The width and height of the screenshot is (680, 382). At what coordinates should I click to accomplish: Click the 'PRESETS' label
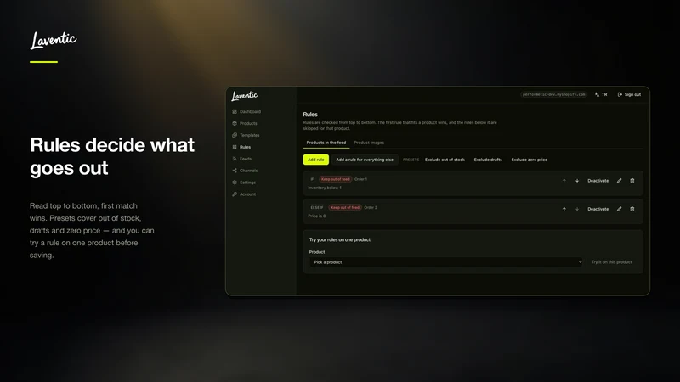(x=411, y=160)
